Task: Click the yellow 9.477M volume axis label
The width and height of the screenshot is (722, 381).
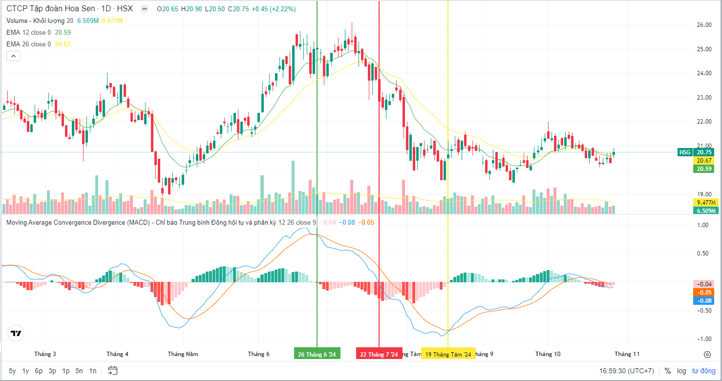Action: [x=705, y=203]
